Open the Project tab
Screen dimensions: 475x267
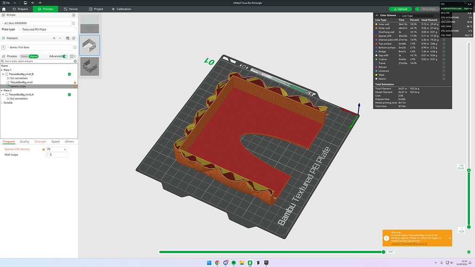[x=96, y=9]
